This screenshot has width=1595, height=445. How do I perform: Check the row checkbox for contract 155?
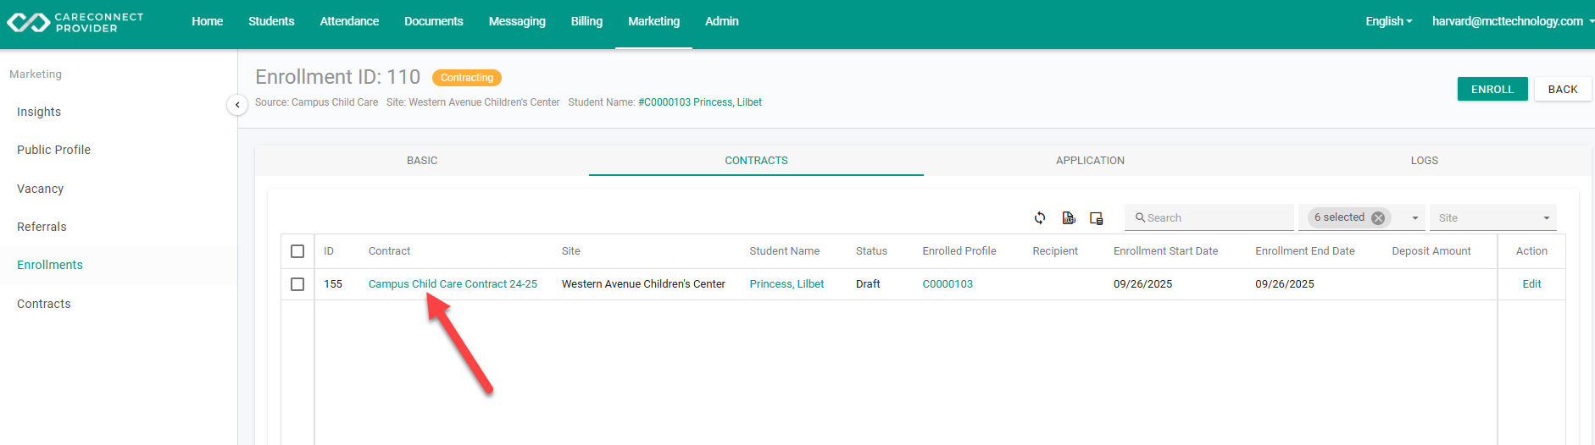[297, 284]
